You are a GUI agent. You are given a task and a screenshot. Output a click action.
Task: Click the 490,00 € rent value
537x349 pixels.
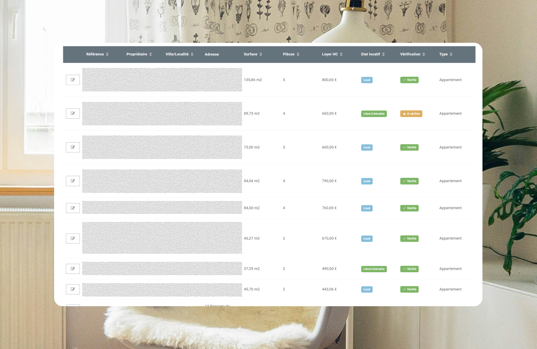(x=329, y=268)
